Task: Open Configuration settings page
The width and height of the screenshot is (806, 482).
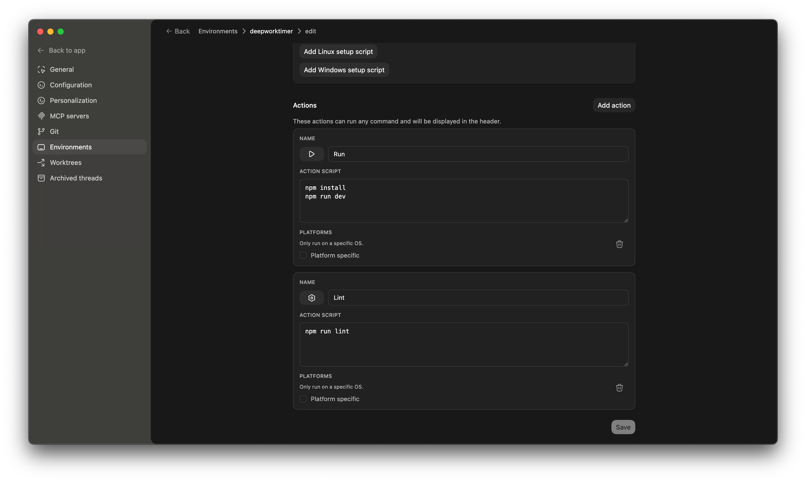Action: coord(71,85)
